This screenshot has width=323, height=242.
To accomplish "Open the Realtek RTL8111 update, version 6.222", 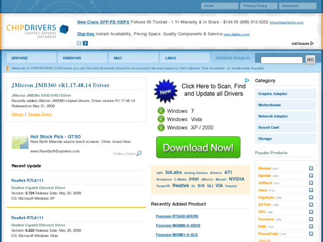I will tap(28, 218).
